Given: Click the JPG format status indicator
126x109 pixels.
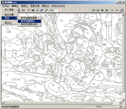Looking at the screenshot, I should 121,107.
